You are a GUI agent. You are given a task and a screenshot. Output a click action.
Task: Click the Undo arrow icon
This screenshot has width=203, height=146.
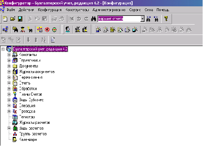[x=79, y=19]
